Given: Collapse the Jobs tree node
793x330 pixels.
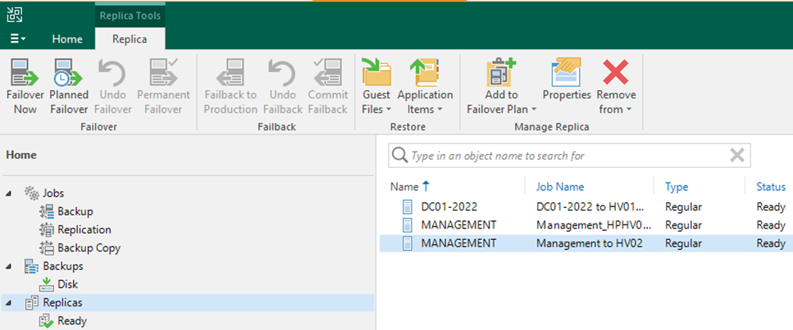Looking at the screenshot, I should [10, 193].
